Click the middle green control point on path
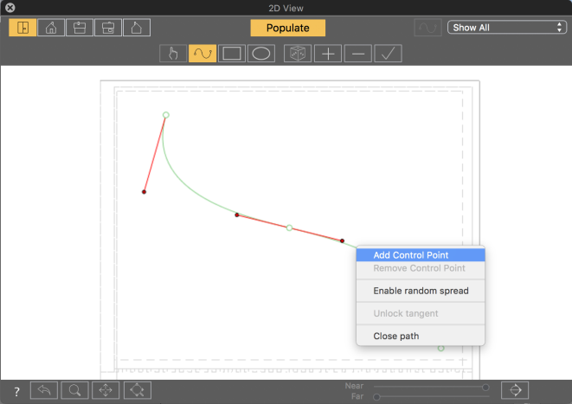The width and height of the screenshot is (572, 404). point(289,228)
